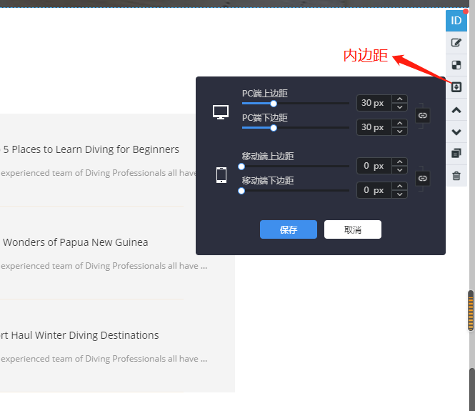
Task: Click the blue 保存 save button
Action: tap(288, 229)
